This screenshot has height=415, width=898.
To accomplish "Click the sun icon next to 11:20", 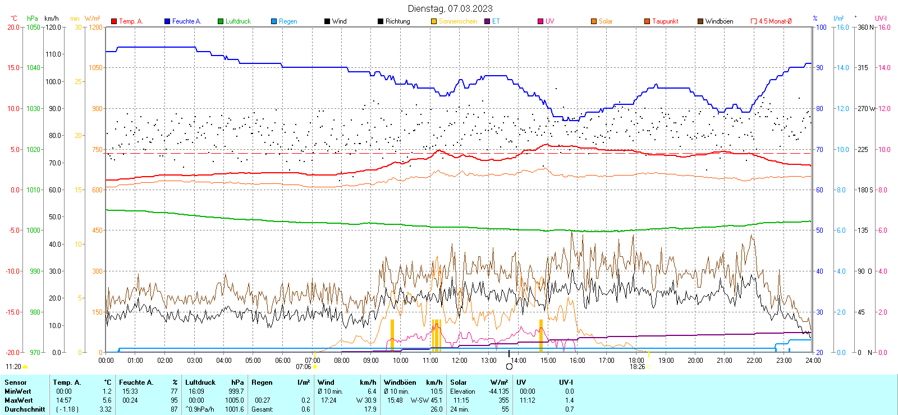I will (25, 367).
